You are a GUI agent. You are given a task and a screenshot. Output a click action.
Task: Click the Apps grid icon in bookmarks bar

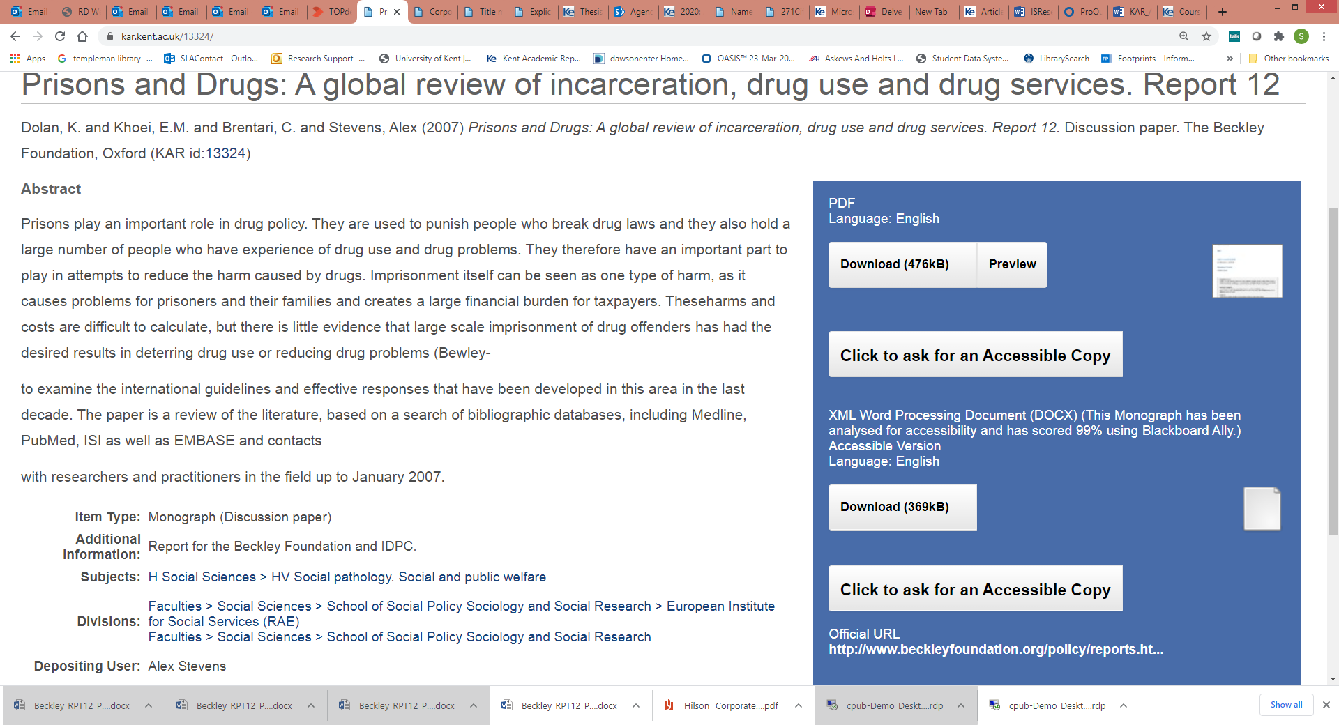click(15, 59)
